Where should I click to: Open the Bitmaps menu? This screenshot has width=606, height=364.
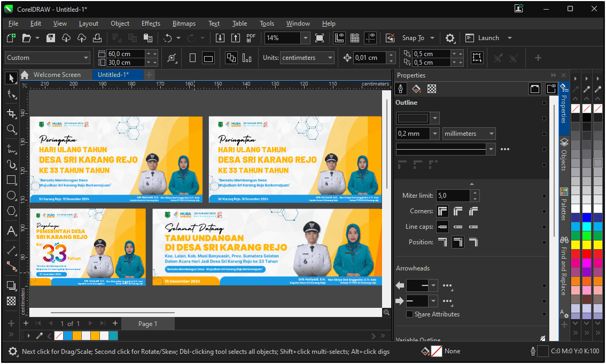click(x=184, y=24)
